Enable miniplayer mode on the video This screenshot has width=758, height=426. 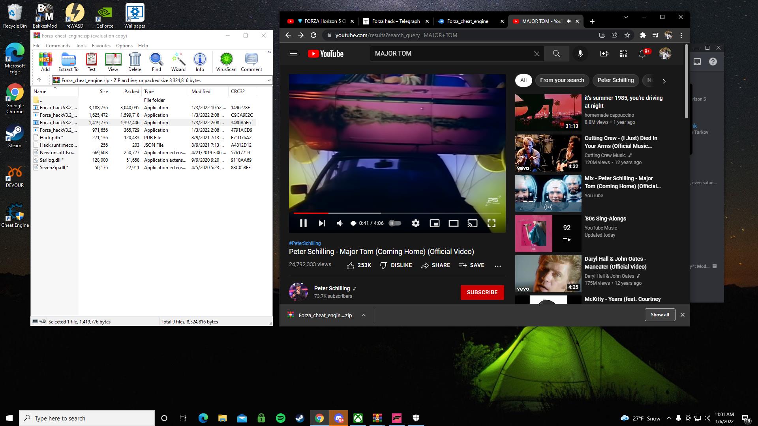[434, 223]
